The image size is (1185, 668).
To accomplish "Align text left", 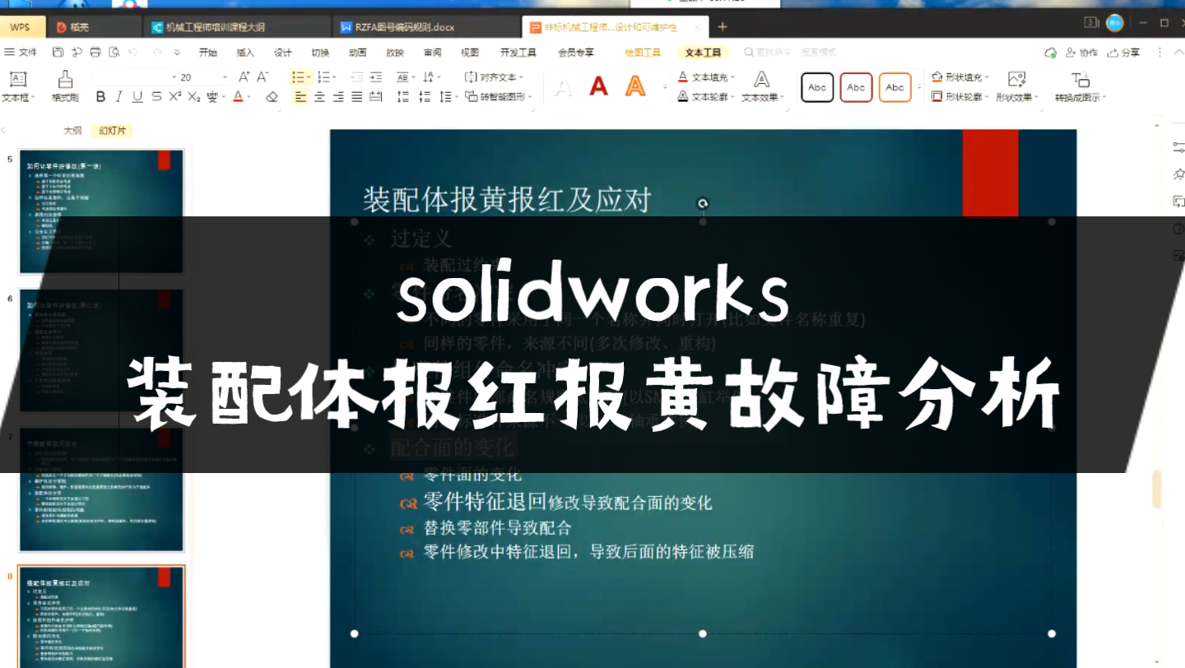I will coord(300,97).
